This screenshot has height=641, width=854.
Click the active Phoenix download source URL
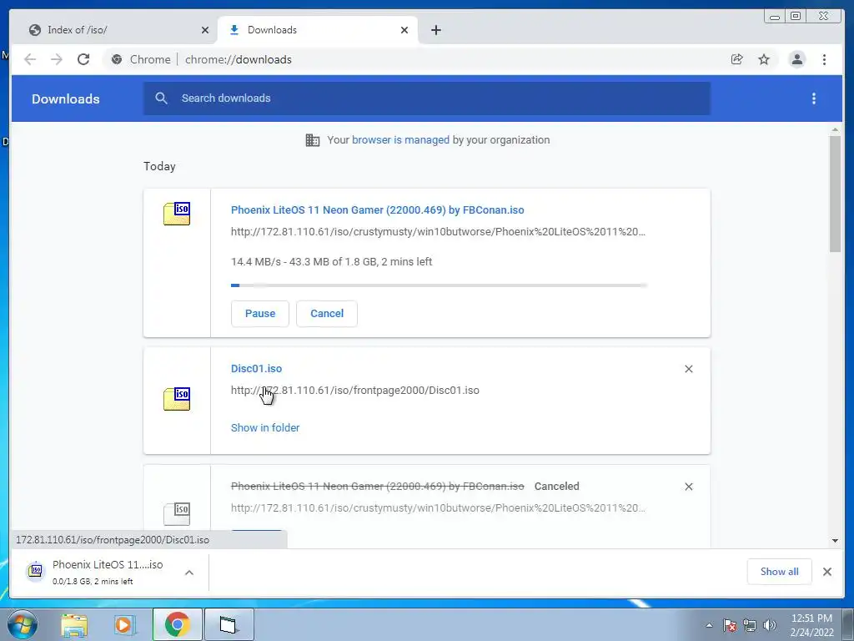pos(438,232)
